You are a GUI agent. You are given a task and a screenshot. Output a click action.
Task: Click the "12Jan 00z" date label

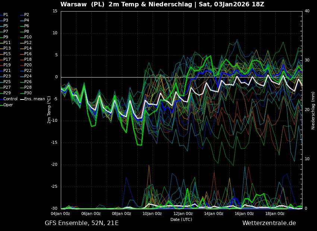(183, 213)
